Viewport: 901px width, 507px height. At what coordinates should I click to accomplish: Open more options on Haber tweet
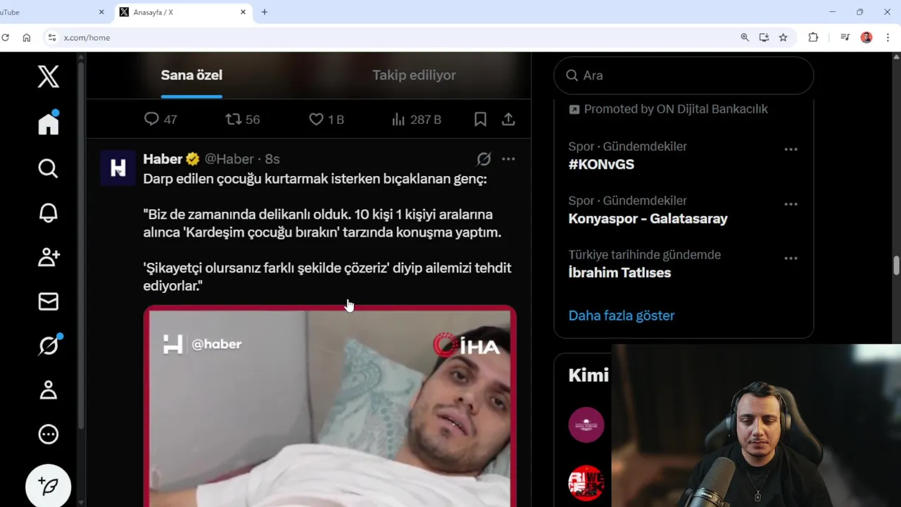click(x=508, y=159)
